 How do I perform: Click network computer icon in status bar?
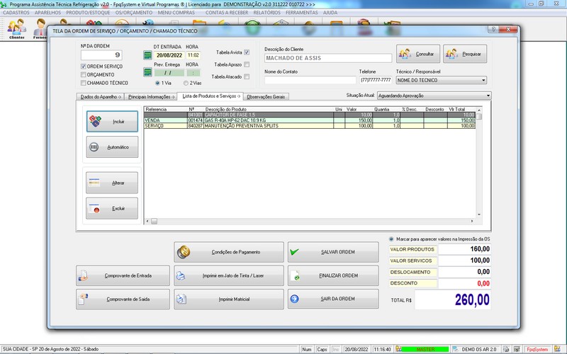(517, 349)
